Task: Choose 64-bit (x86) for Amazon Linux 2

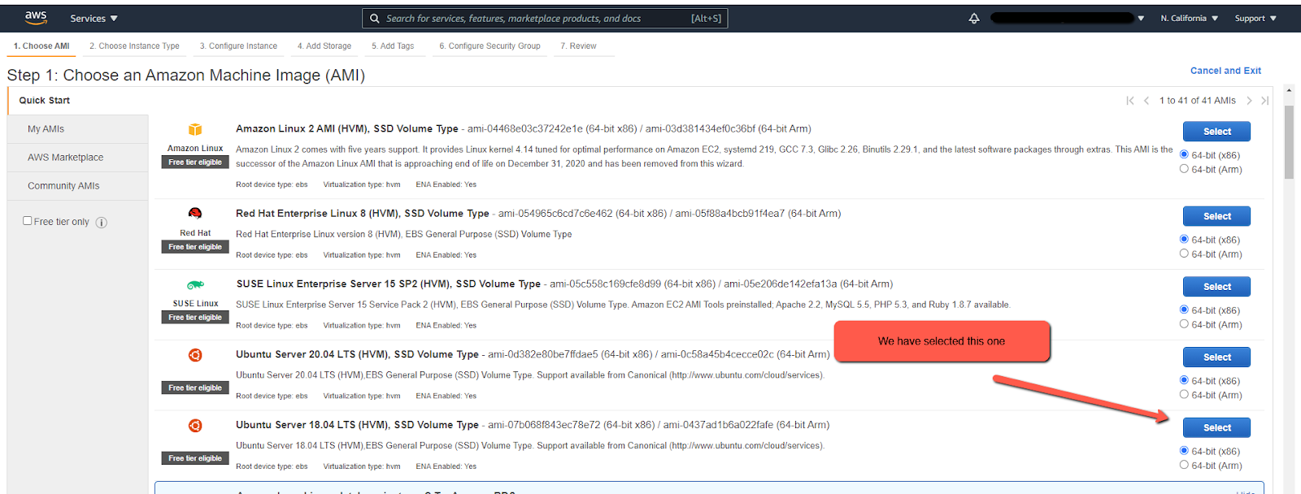Action: pos(1184,154)
